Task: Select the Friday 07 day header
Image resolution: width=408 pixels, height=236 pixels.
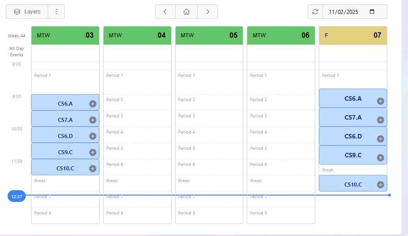Action: click(353, 36)
